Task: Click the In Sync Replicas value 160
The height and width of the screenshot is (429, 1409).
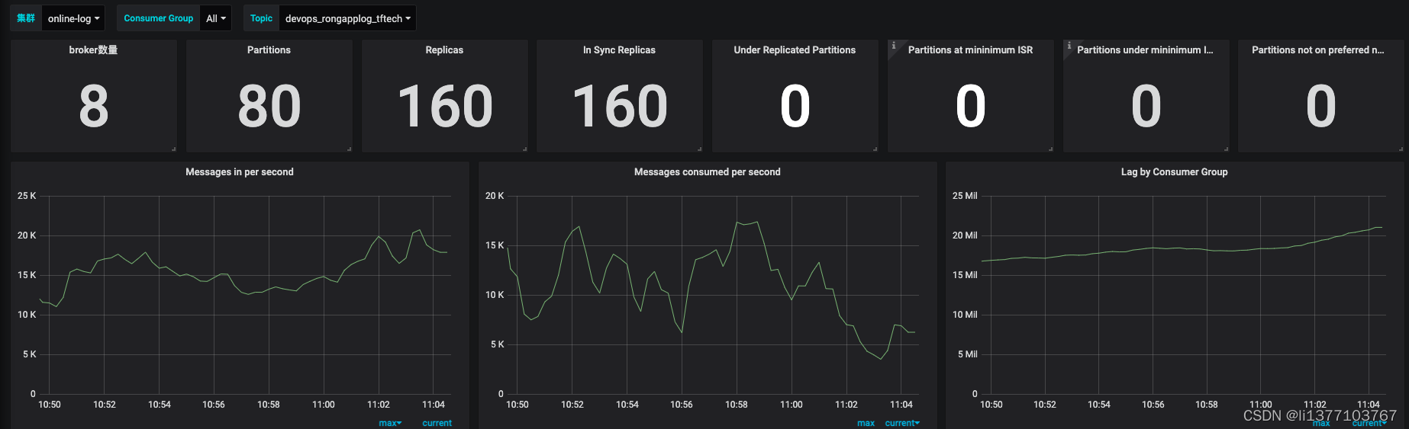Action: point(619,106)
